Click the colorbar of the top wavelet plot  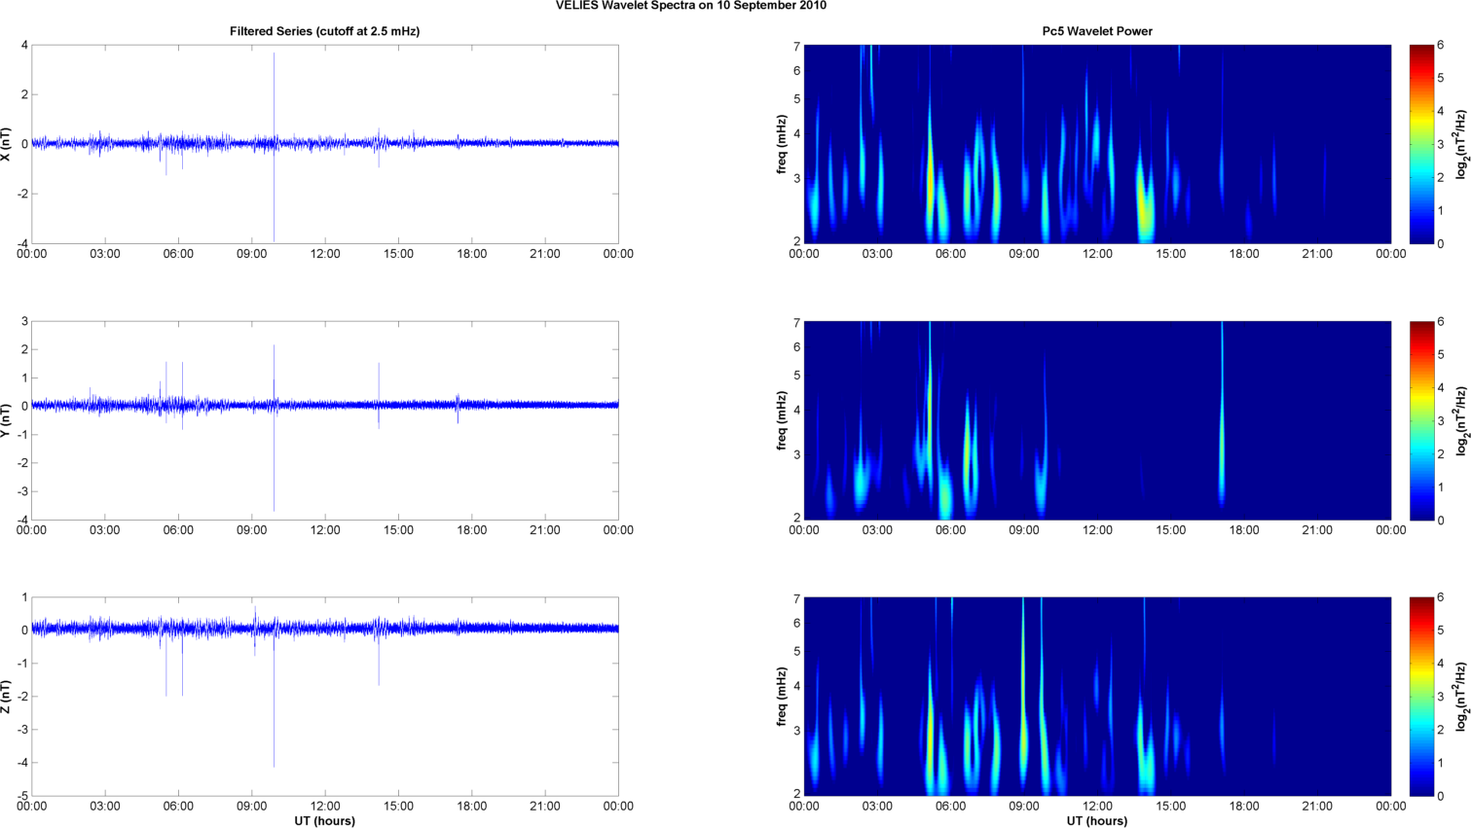point(1421,144)
